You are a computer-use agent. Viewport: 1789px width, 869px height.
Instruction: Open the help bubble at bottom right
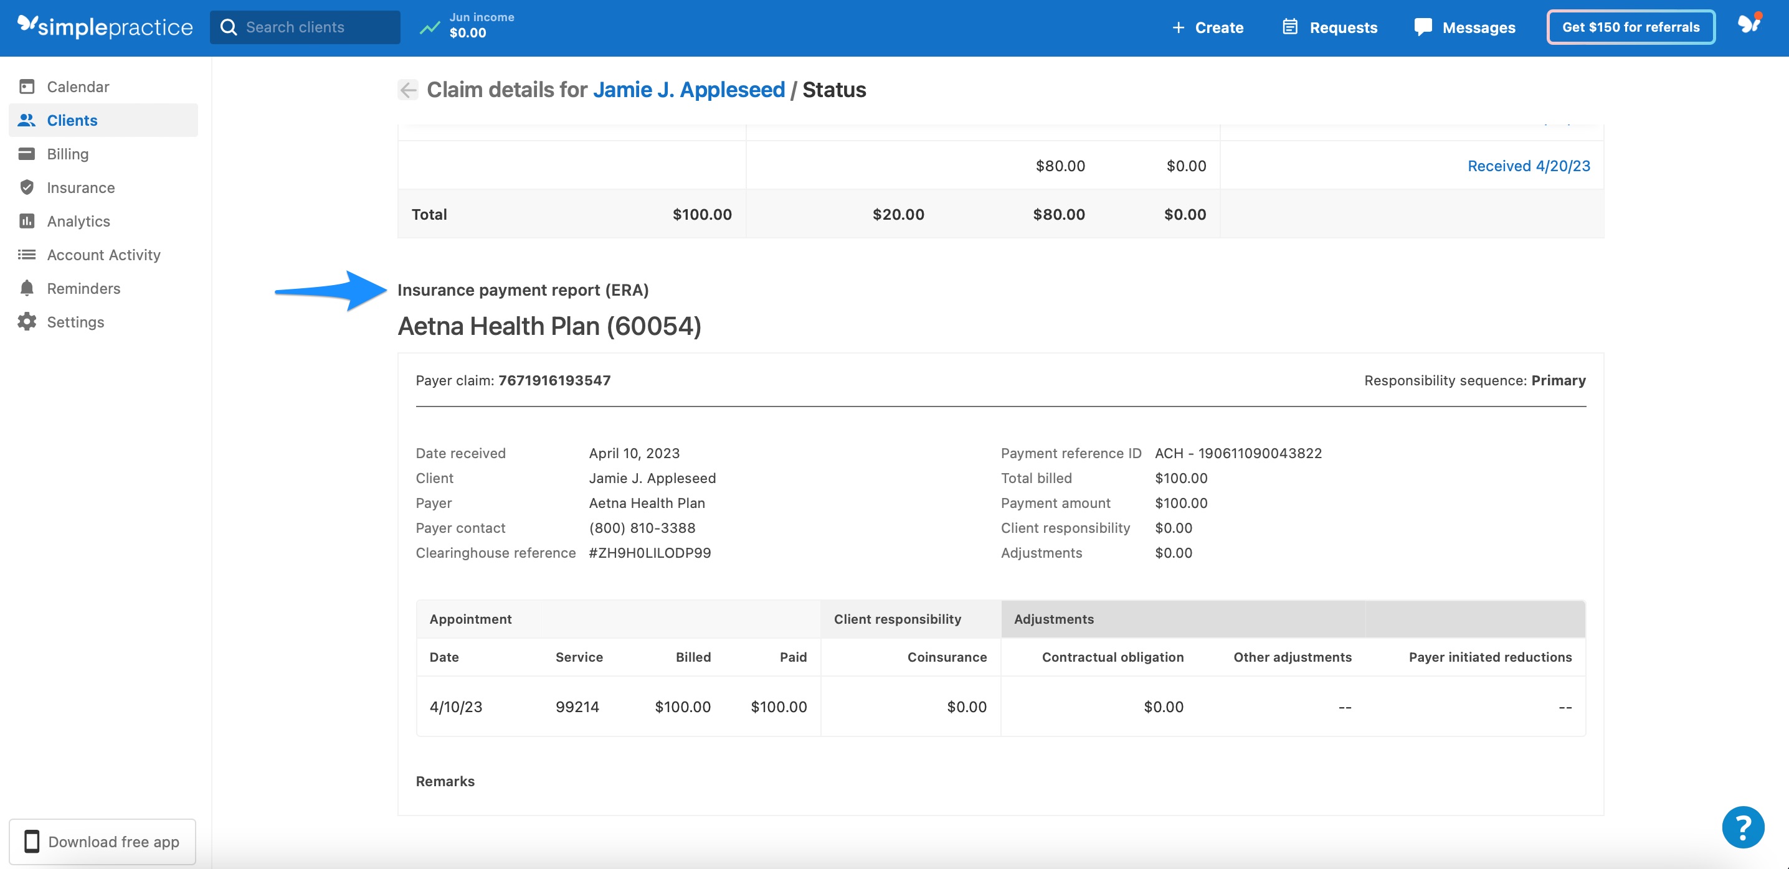click(x=1744, y=827)
